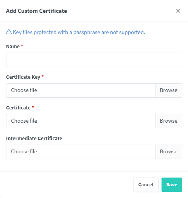188x198 pixels.
Task: Click the Certificate field label
Action: tap(18, 108)
